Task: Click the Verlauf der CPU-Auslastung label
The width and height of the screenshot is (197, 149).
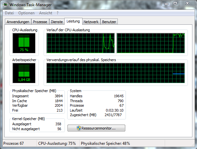Action: click(x=68, y=30)
